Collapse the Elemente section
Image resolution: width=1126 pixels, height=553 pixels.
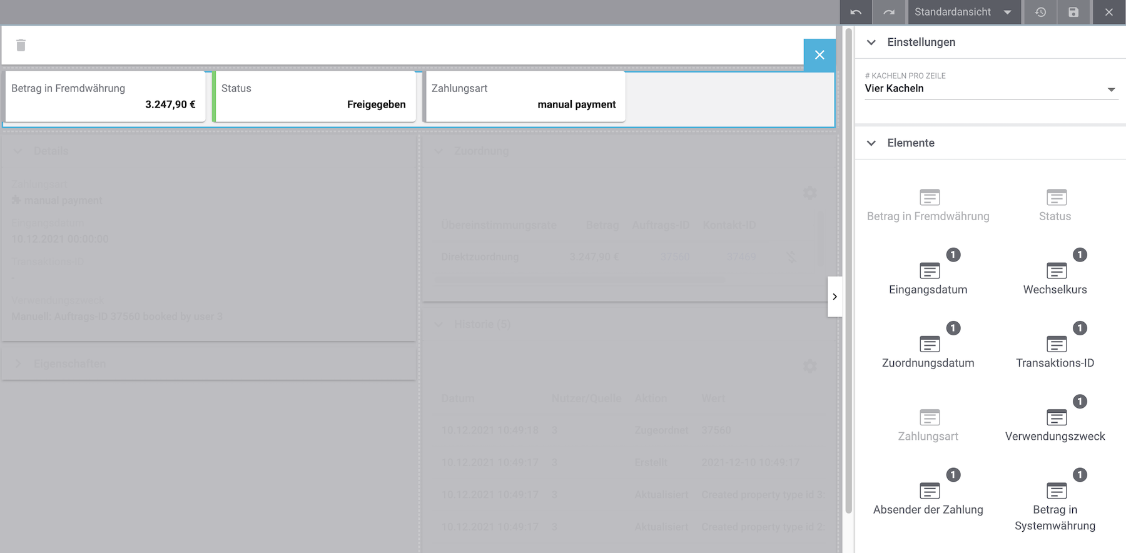click(x=871, y=143)
